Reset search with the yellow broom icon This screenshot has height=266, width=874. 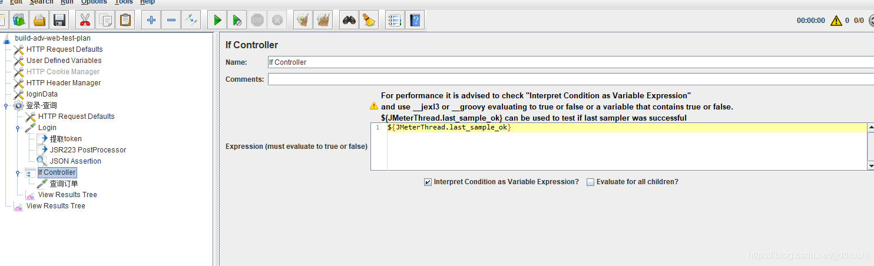tap(369, 21)
